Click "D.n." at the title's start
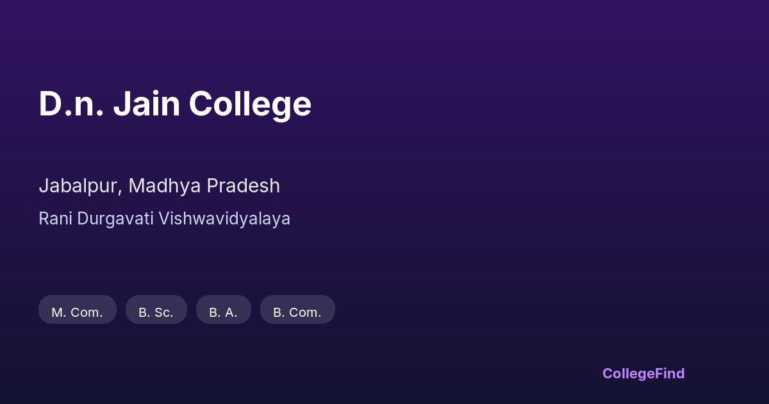 tap(71, 104)
